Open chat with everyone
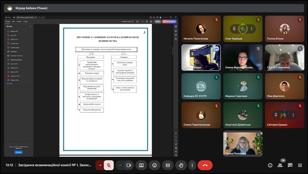 290,165
